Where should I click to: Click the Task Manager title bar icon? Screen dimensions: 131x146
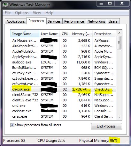[x=5, y=5]
